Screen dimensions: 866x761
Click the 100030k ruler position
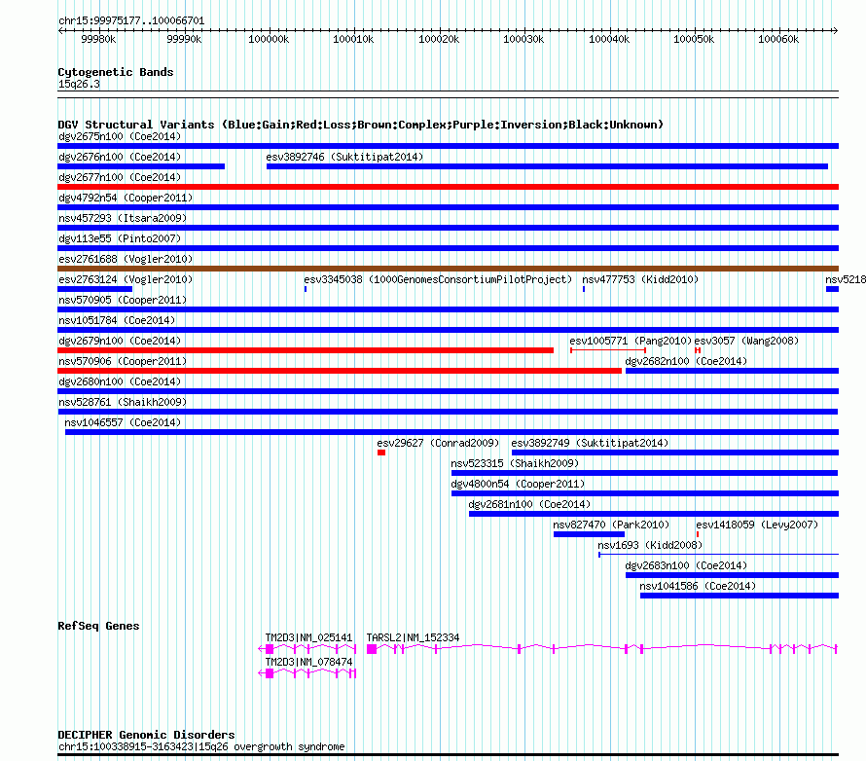[x=523, y=39]
